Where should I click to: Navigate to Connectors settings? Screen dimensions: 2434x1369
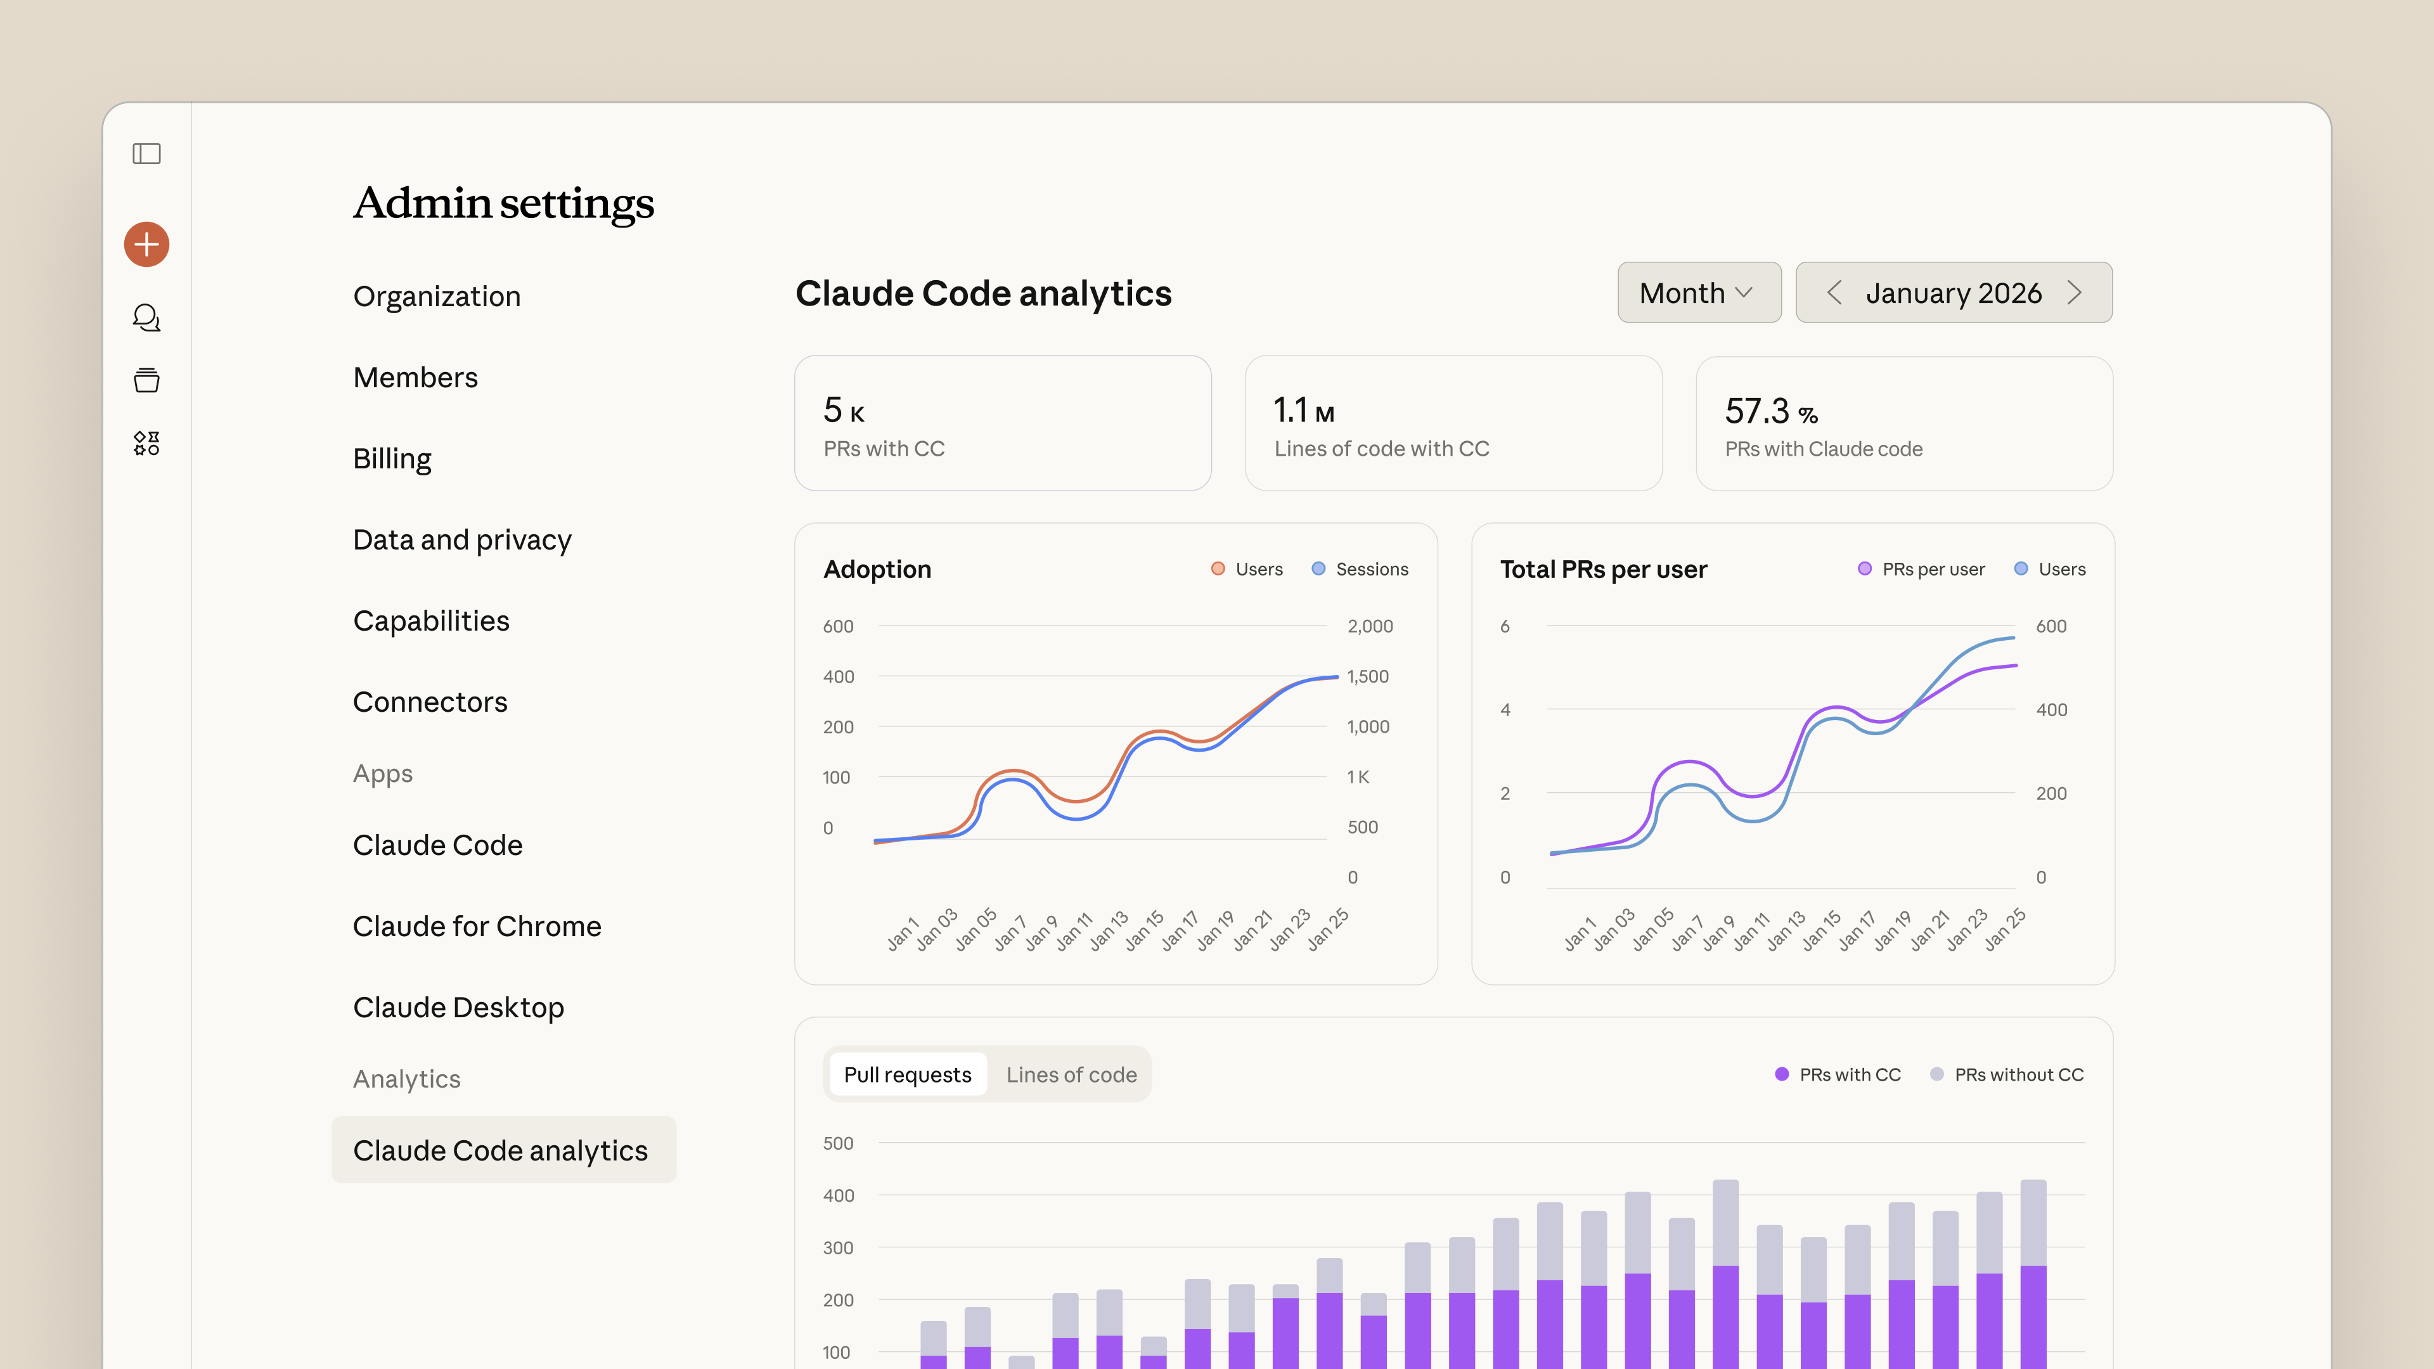tap(429, 702)
